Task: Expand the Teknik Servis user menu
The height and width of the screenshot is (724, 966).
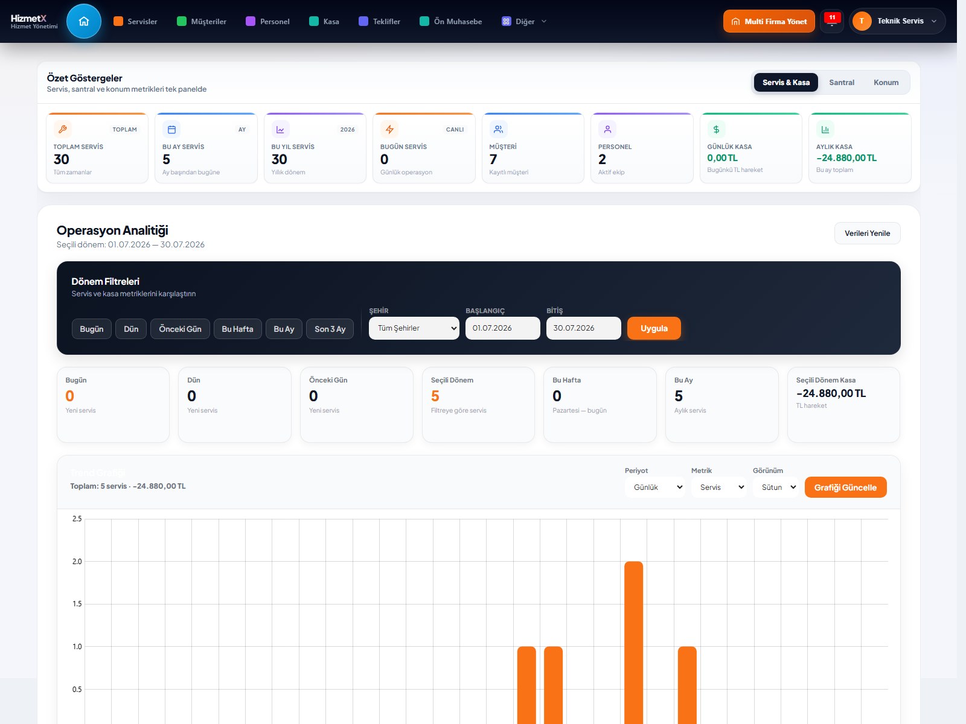Action: [x=897, y=21]
